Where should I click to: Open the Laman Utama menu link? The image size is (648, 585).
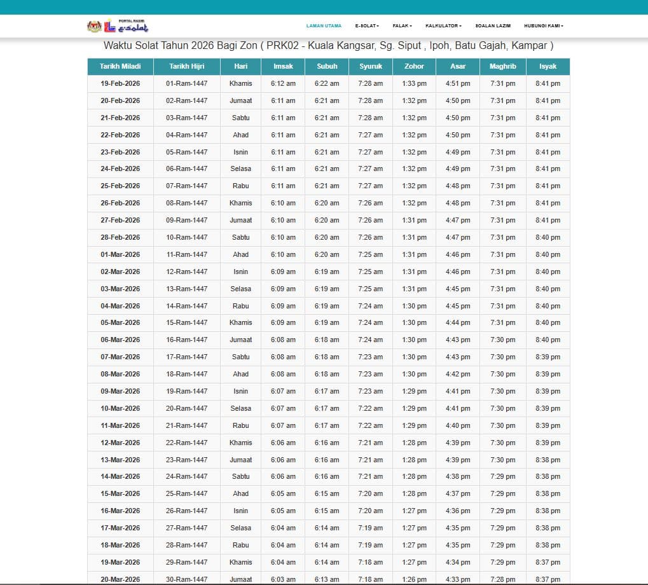(324, 25)
